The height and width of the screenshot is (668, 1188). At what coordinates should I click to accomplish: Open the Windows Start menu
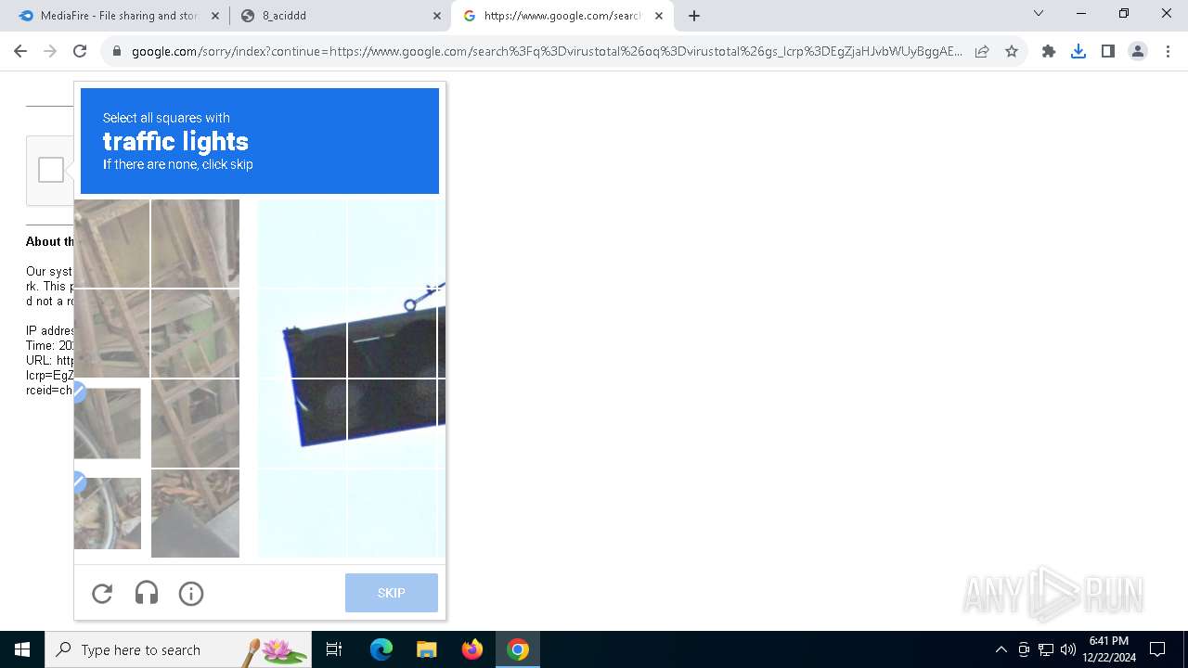[x=22, y=649]
